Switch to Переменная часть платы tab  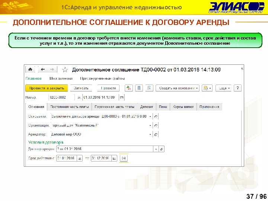[114, 107]
